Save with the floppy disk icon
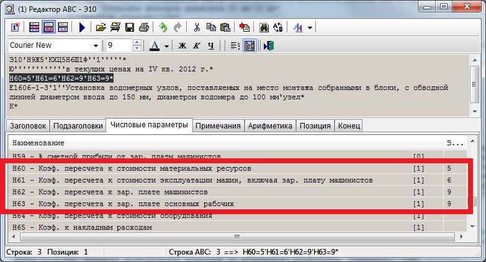Screen dimensions: 486x262 [x=130, y=27]
